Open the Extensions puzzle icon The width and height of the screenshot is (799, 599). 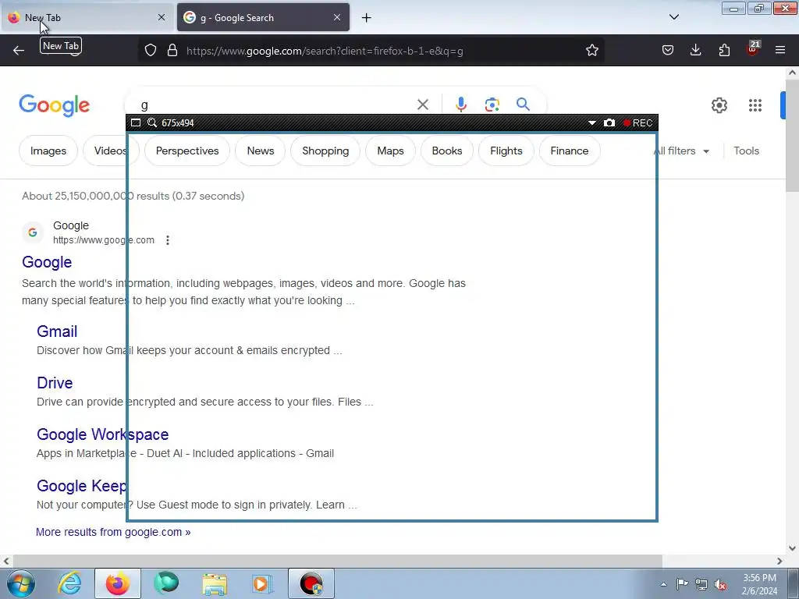pyautogui.click(x=724, y=50)
